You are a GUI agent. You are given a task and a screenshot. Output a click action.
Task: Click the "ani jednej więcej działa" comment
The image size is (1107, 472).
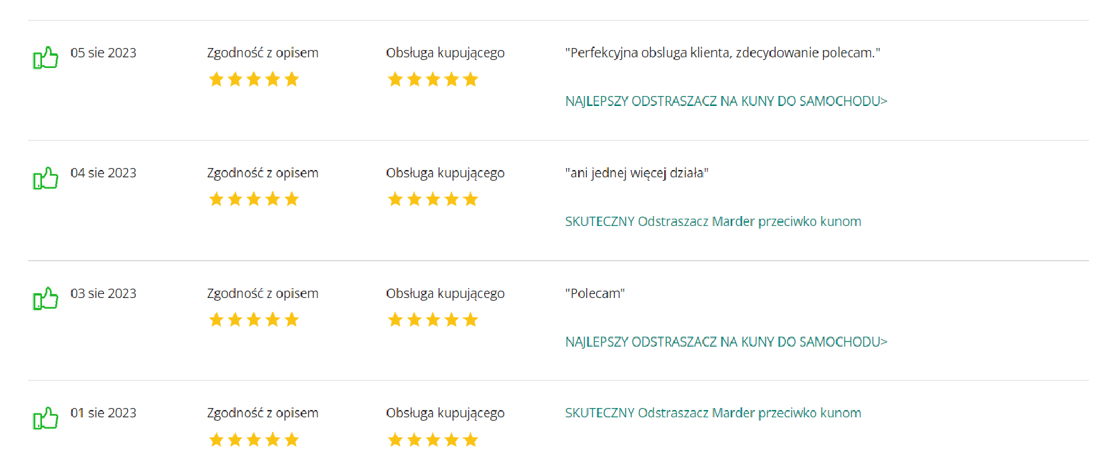[x=636, y=173]
